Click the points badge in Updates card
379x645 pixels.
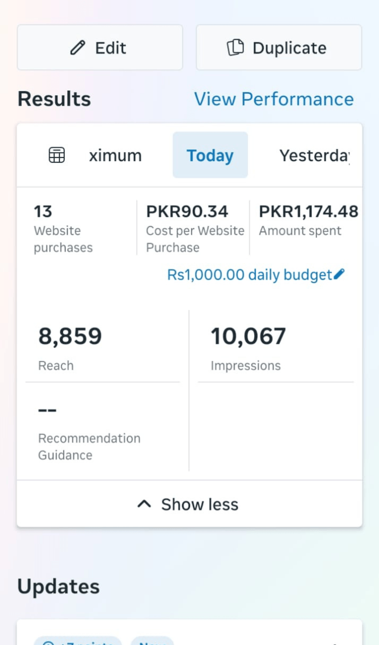click(77, 641)
